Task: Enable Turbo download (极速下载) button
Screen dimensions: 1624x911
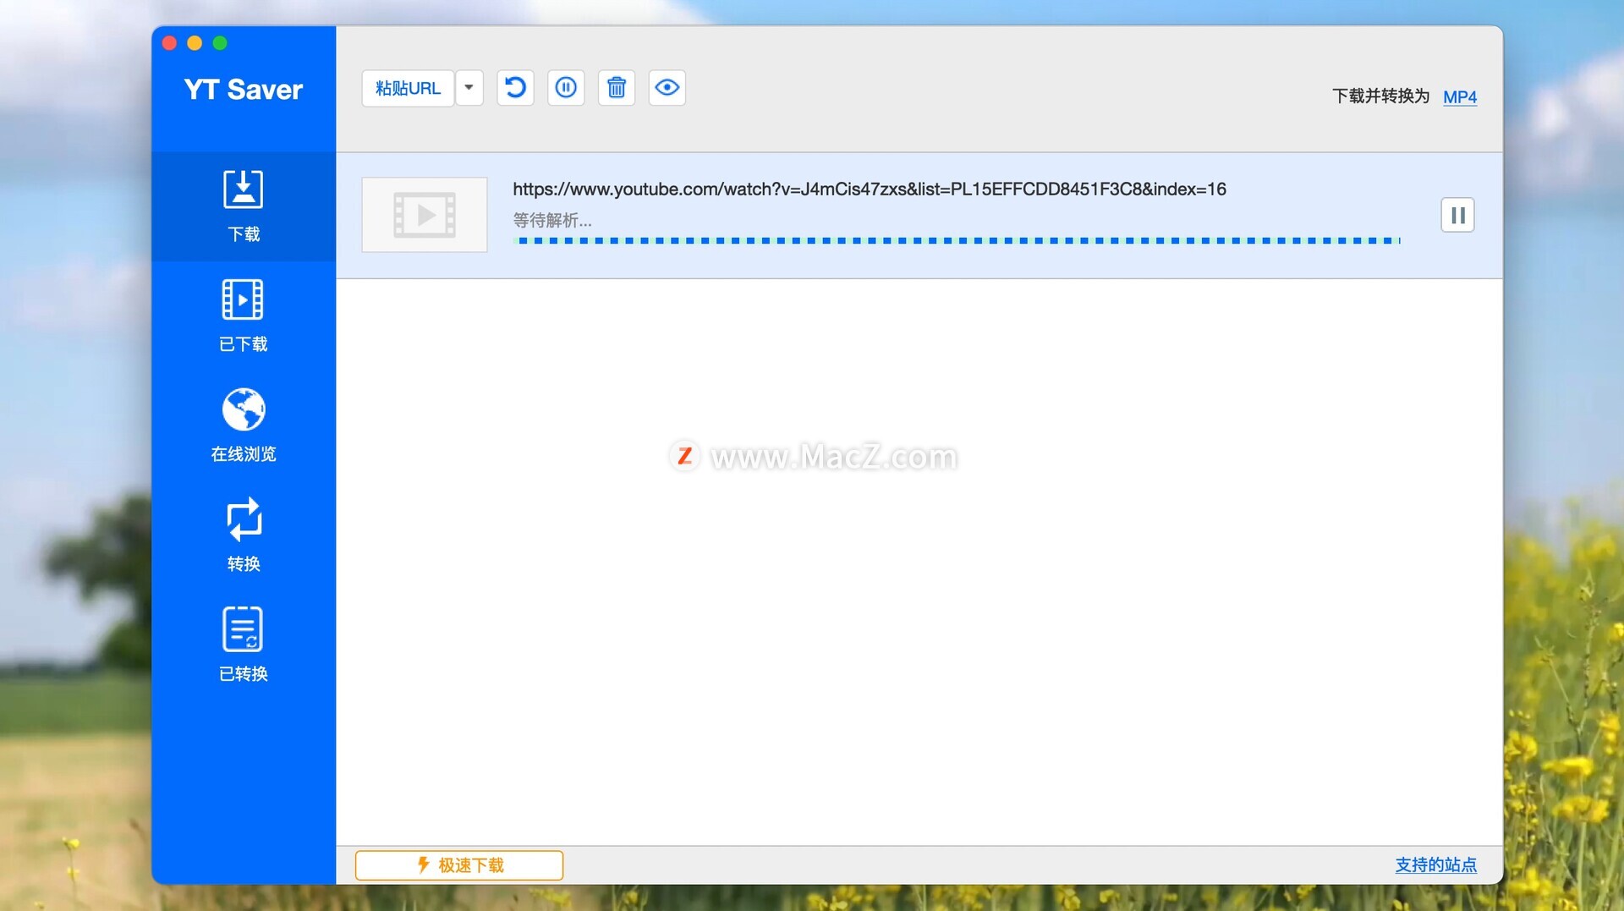Action: [x=459, y=865]
